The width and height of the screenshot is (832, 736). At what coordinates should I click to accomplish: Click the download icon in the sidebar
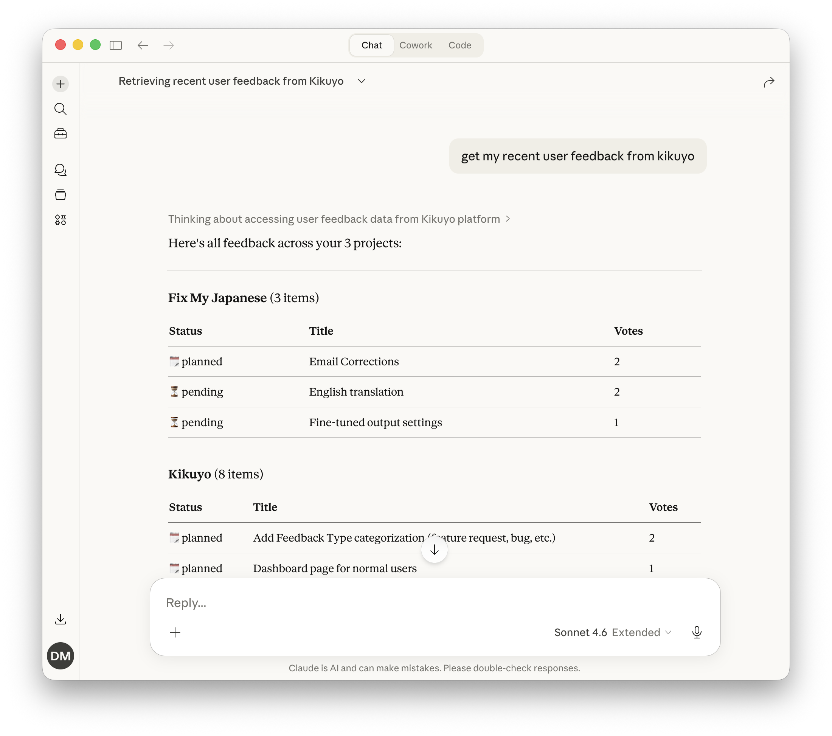pos(60,619)
